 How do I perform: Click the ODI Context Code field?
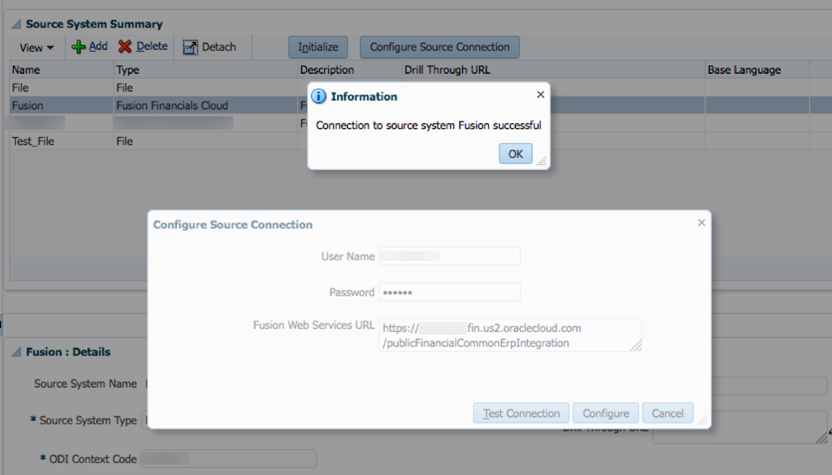coord(228,459)
